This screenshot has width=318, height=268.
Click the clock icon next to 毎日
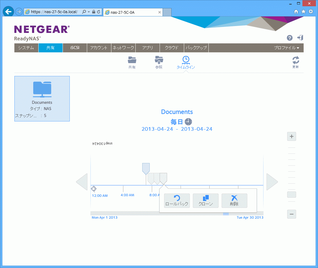tap(188, 122)
